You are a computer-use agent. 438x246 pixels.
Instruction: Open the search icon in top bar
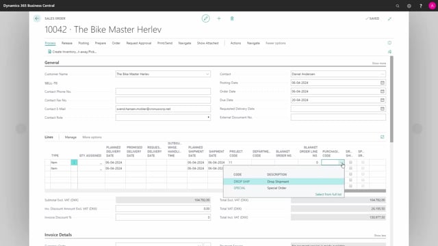tap(398, 5)
